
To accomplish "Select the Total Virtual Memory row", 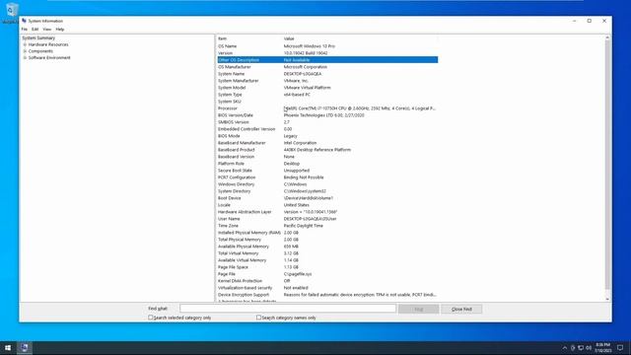I will click(327, 253).
